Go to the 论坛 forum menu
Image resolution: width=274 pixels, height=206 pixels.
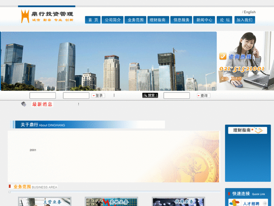[225, 20]
